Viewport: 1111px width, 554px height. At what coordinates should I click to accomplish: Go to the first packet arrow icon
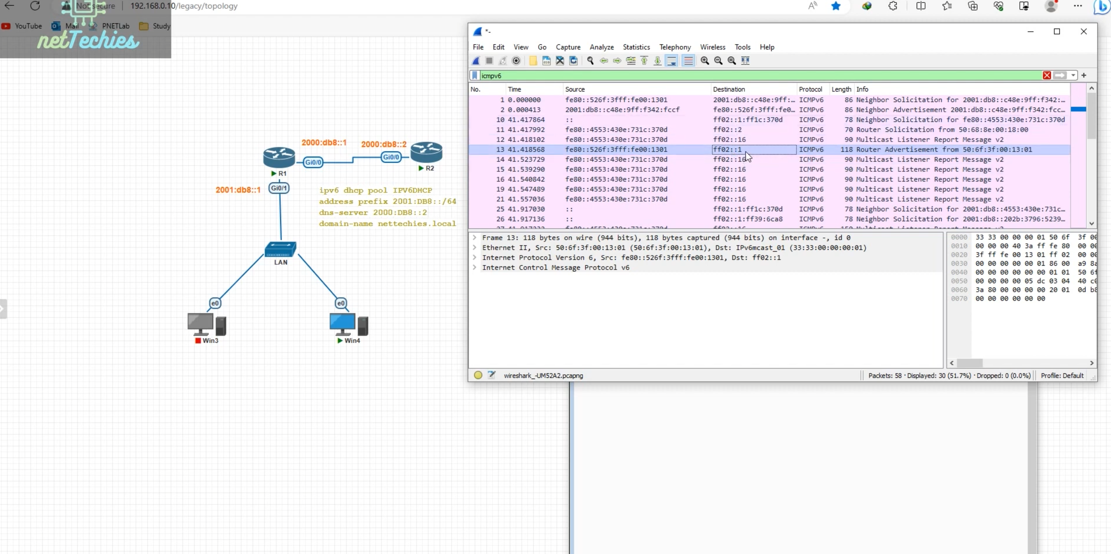(644, 61)
